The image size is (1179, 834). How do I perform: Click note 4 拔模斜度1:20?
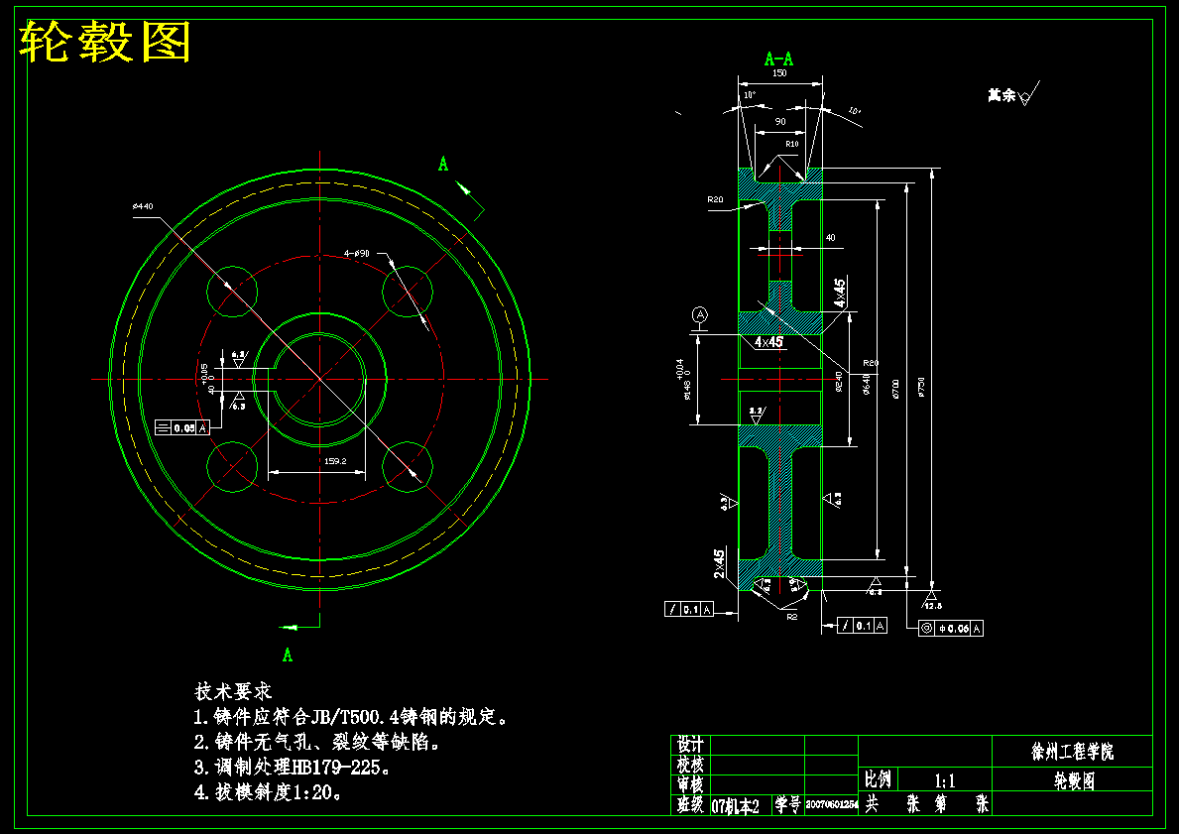(269, 792)
